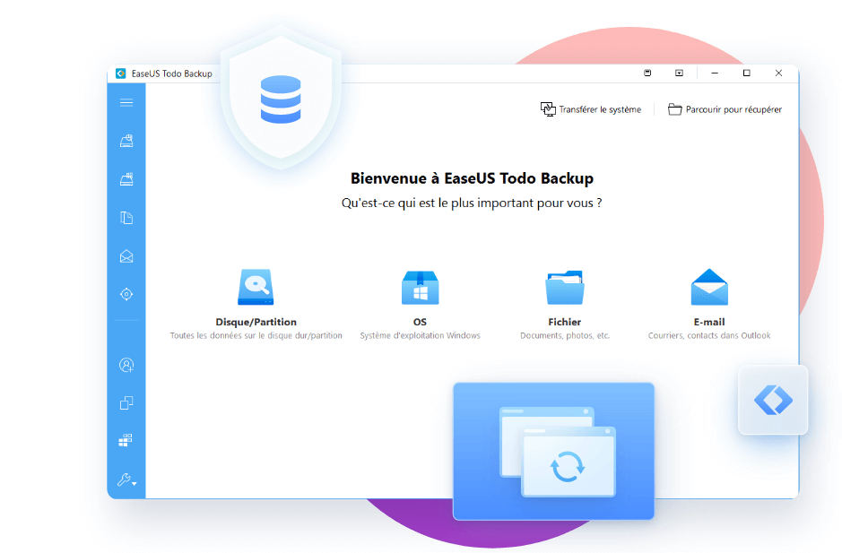
Task: Choose Disque/Partition backup option
Action: [256, 288]
